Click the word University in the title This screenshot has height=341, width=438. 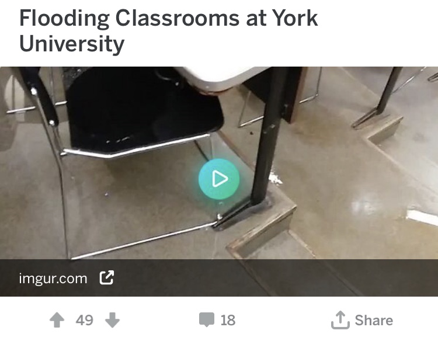pyautogui.click(x=72, y=44)
